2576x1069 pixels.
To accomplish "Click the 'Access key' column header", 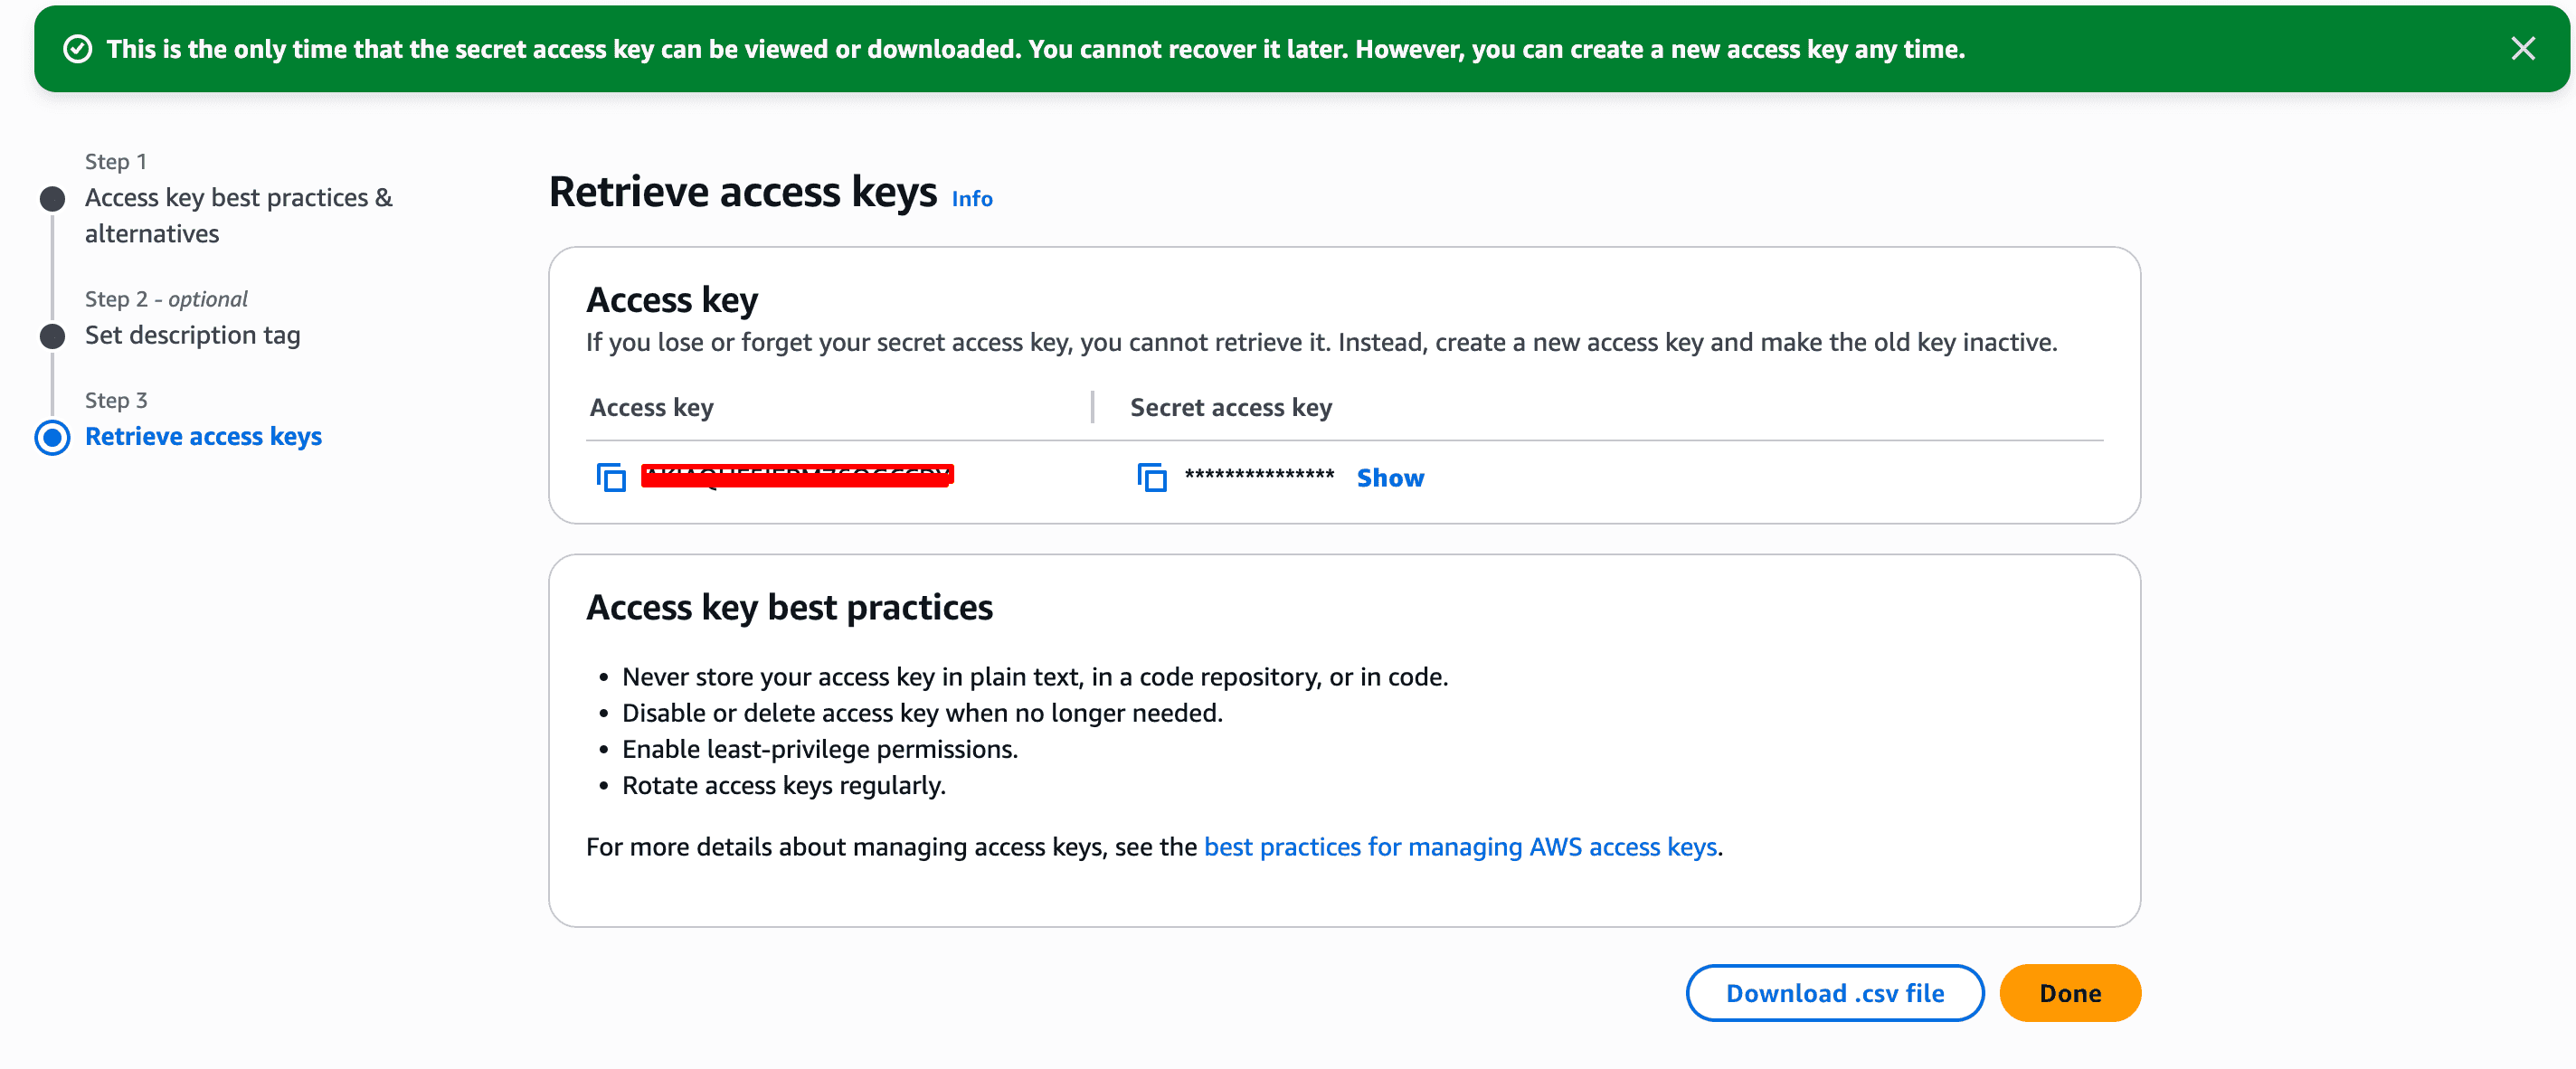I will tap(652, 408).
